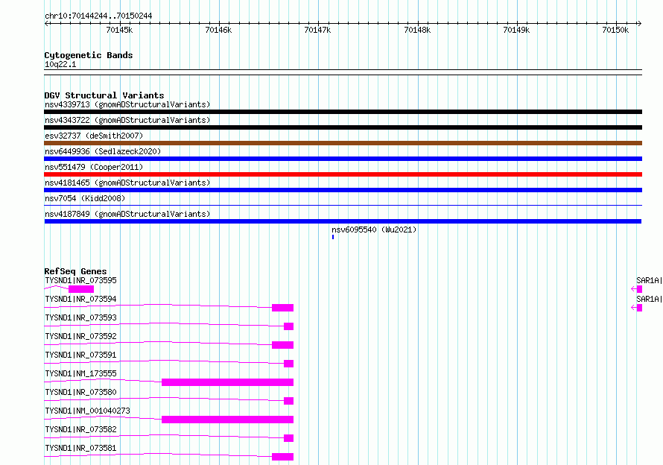The width and height of the screenshot is (663, 465).
Task: Click the TYSND1|NR_073580 exon block
Action: pyautogui.click(x=288, y=401)
